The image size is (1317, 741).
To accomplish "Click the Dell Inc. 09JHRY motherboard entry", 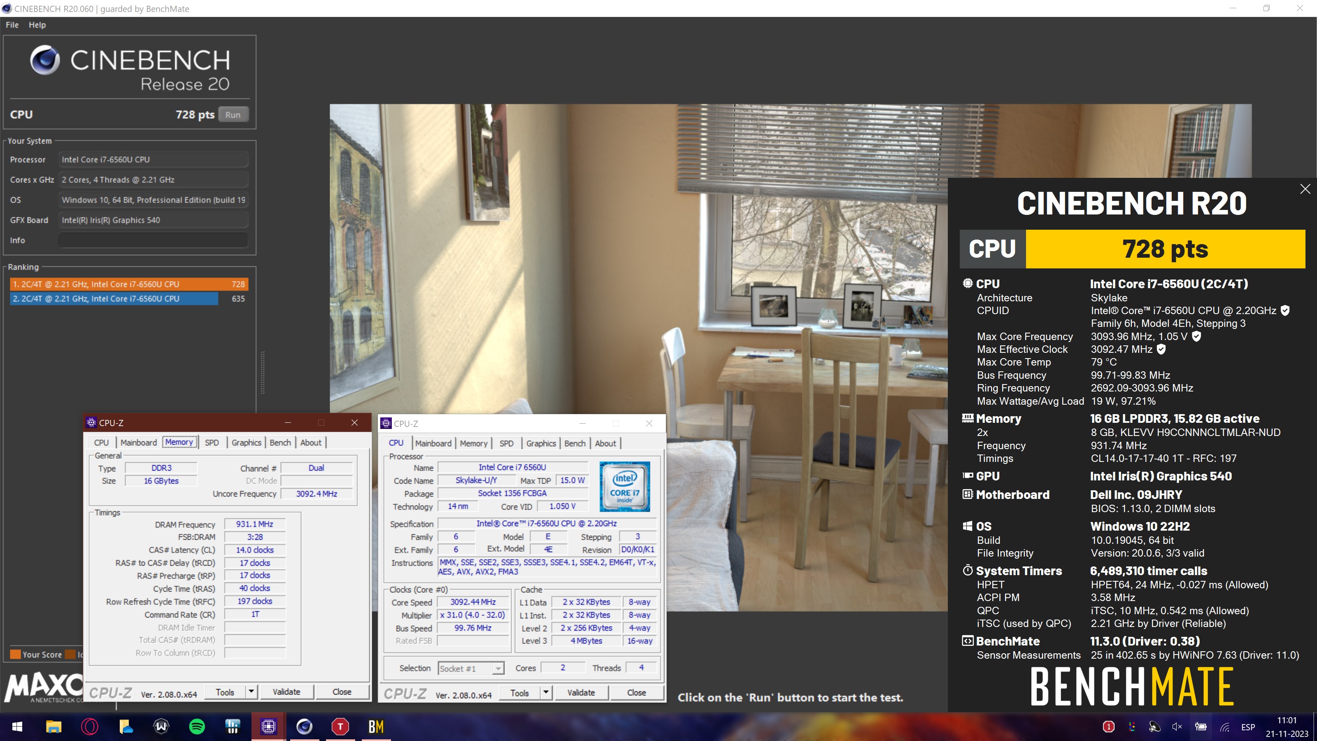I will [1136, 494].
